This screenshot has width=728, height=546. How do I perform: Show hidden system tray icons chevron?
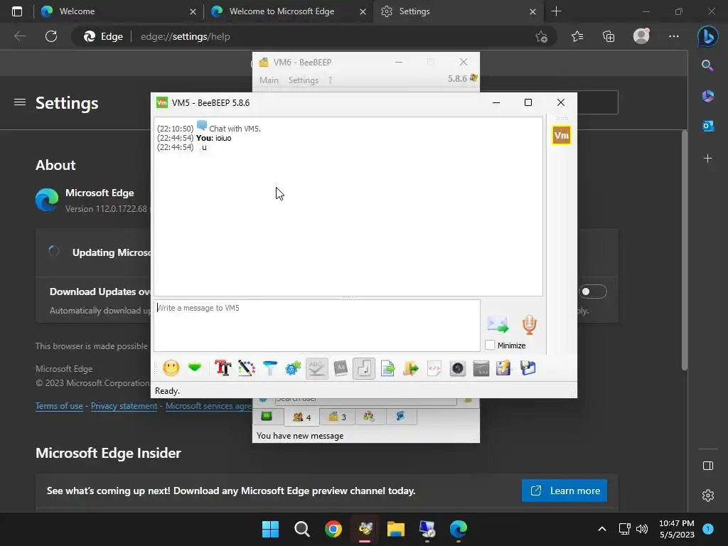tap(601, 529)
